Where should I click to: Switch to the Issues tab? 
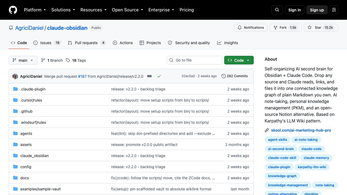47,43
